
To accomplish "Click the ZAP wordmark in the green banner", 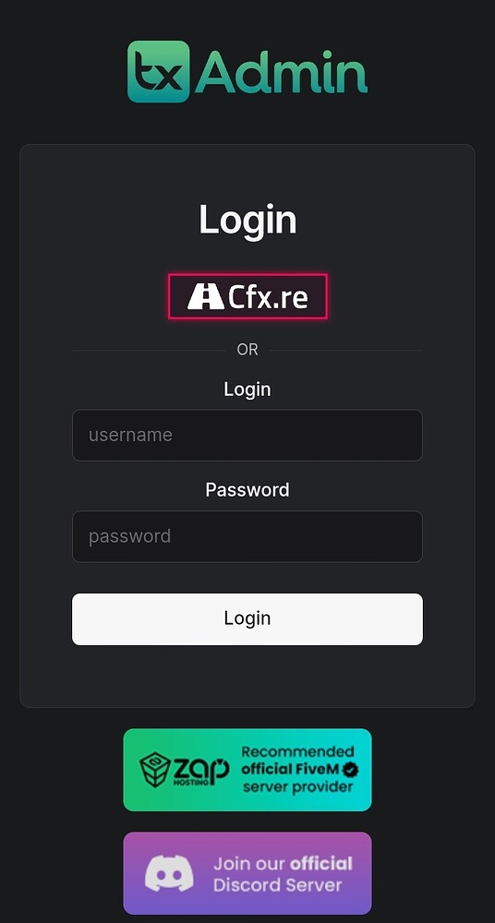I will tap(200, 768).
